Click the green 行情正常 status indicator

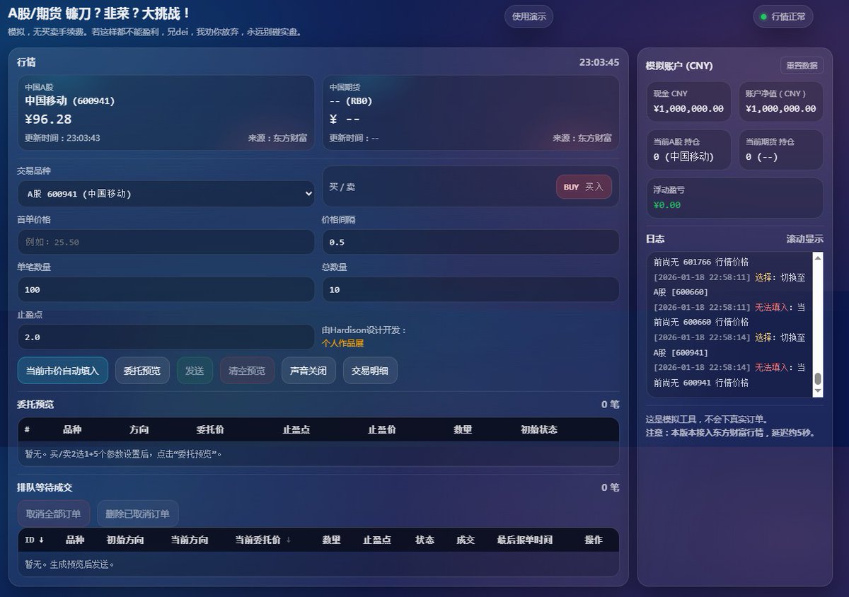pyautogui.click(x=782, y=16)
